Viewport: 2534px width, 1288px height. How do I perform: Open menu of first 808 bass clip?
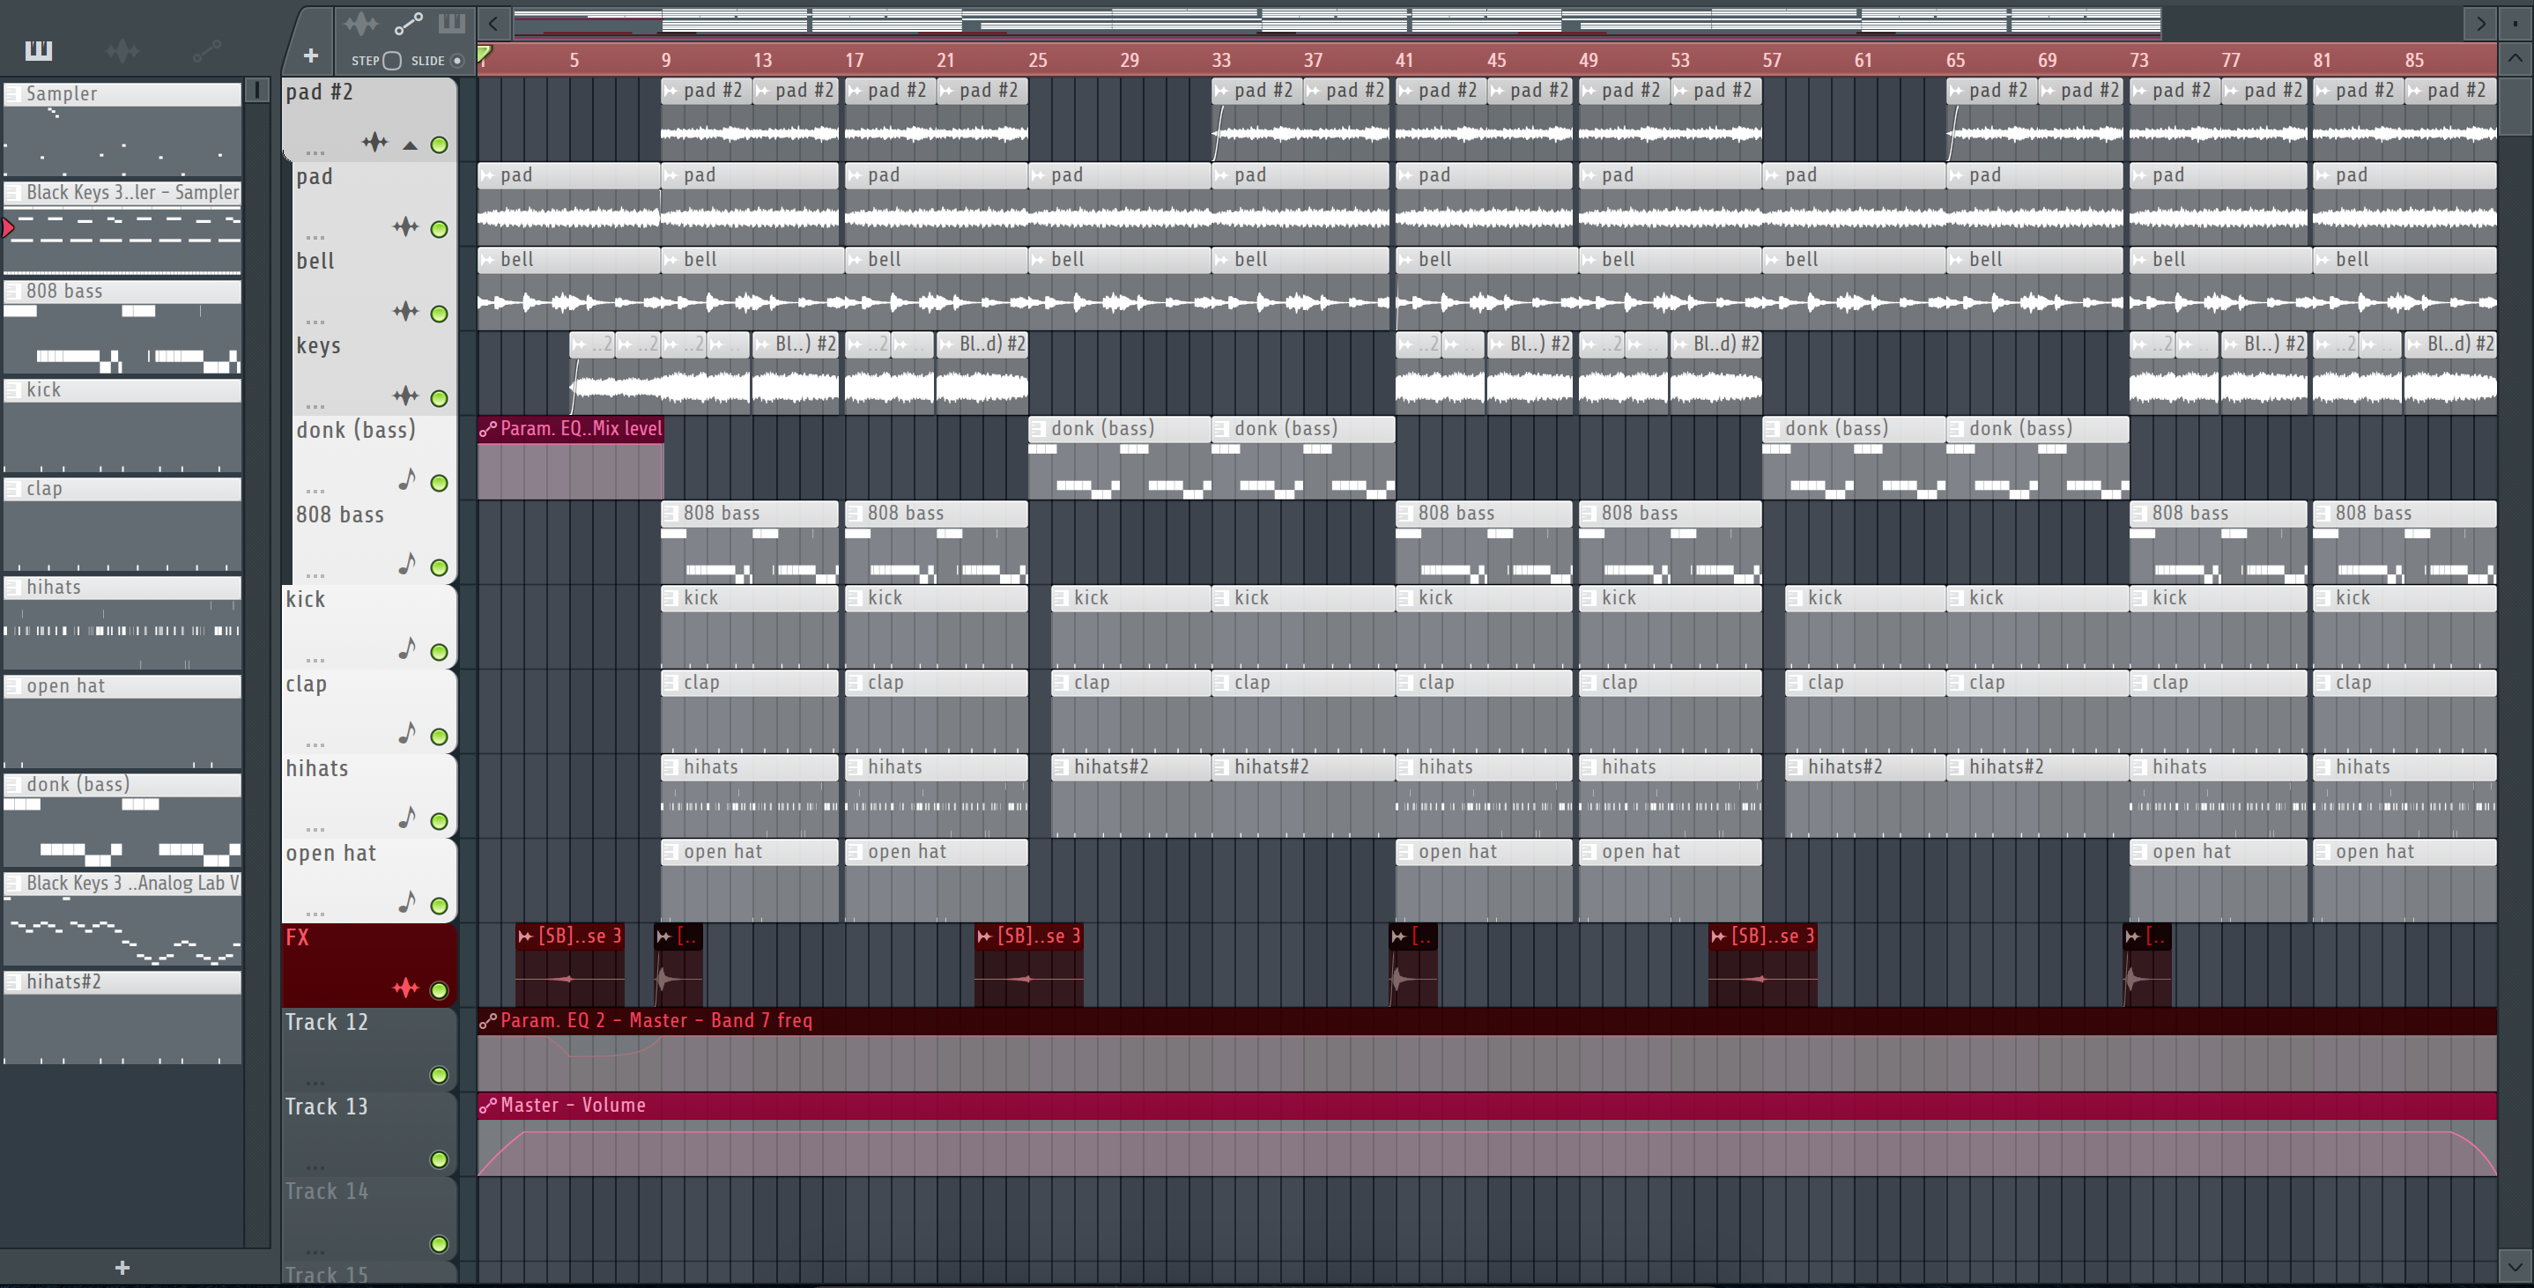coord(671,514)
